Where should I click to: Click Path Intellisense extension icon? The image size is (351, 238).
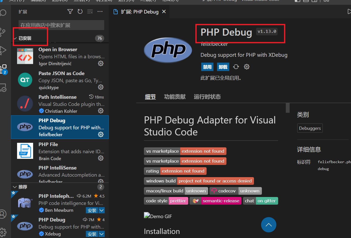pyautogui.click(x=25, y=104)
